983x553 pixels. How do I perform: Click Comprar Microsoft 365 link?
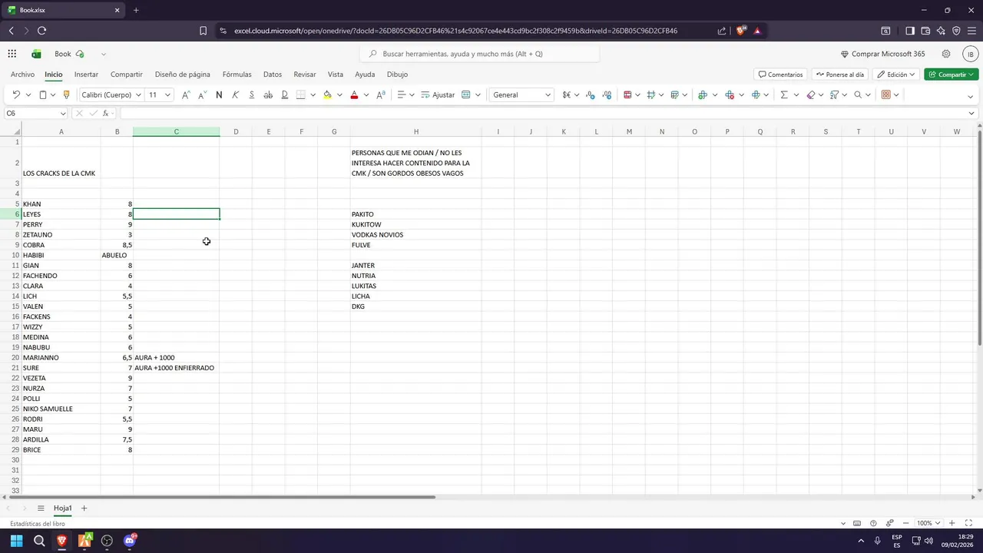click(883, 54)
